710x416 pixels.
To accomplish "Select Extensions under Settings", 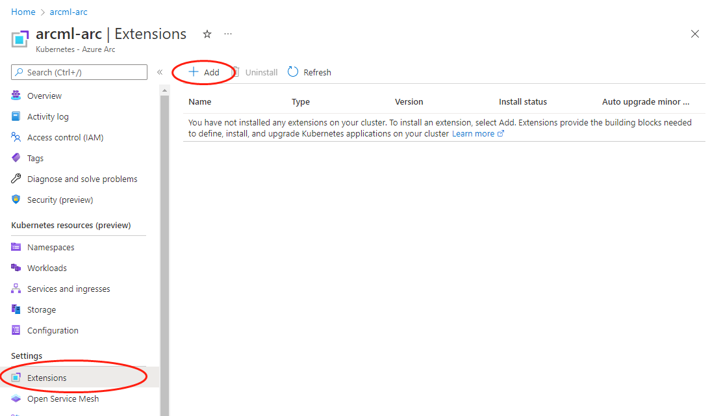I will 47,377.
